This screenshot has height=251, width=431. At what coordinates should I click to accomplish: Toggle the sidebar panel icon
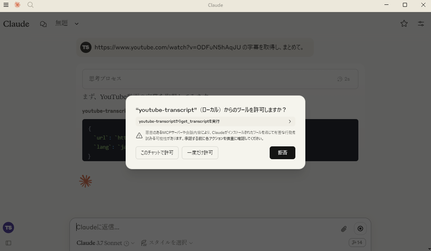coord(8,243)
